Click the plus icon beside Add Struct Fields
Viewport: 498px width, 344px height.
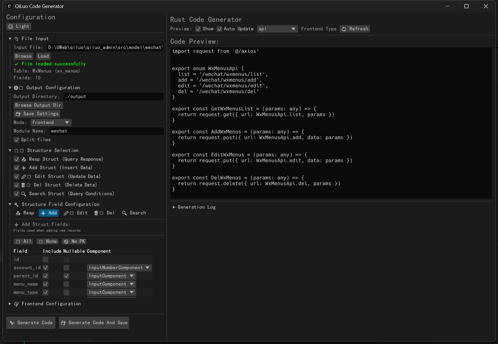point(16,225)
